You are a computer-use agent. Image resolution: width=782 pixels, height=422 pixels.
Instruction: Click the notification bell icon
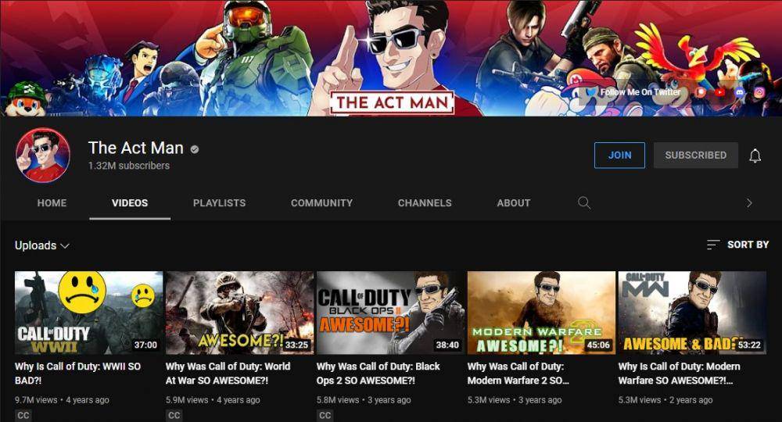[755, 156]
